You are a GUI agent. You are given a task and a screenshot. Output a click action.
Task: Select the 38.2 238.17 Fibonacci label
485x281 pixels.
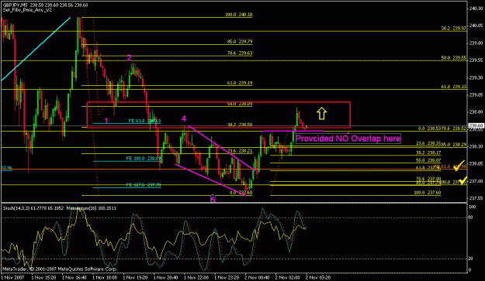click(428, 152)
